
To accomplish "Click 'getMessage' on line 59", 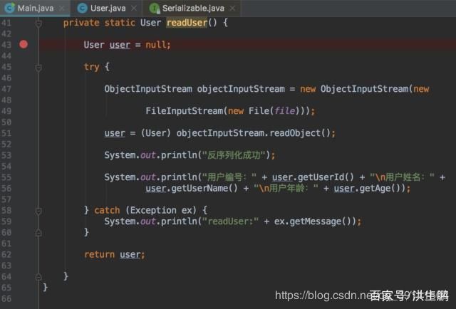I will [315, 221].
